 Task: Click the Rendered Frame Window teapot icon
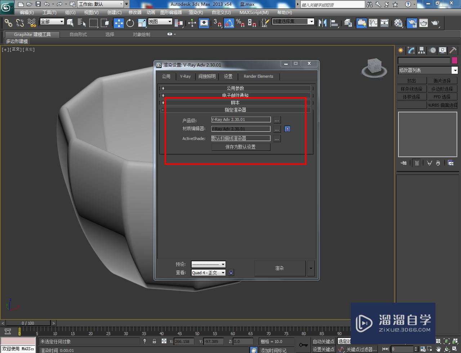point(424,23)
